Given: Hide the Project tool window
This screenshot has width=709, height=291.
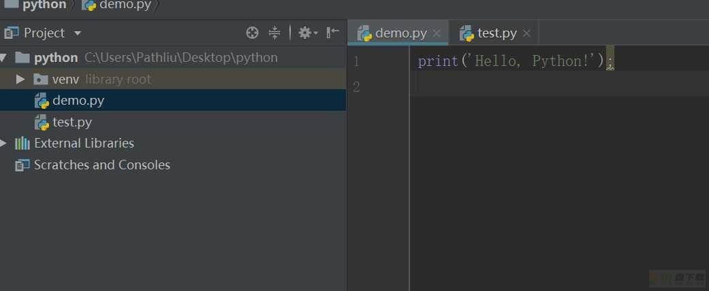Looking at the screenshot, I should click(x=332, y=33).
